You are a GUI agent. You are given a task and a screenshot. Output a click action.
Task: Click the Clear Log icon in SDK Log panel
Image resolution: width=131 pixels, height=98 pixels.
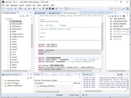pos(118,74)
